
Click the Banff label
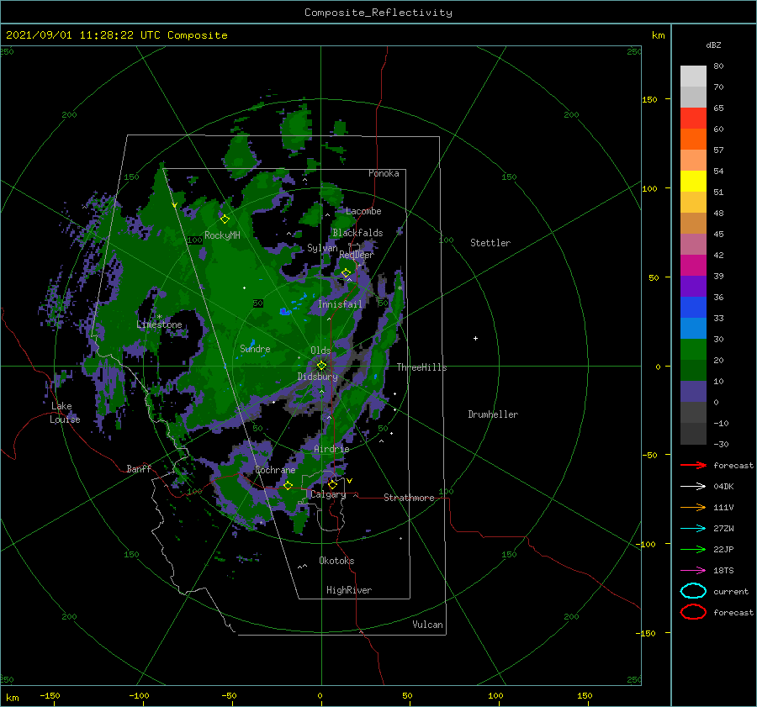point(139,468)
